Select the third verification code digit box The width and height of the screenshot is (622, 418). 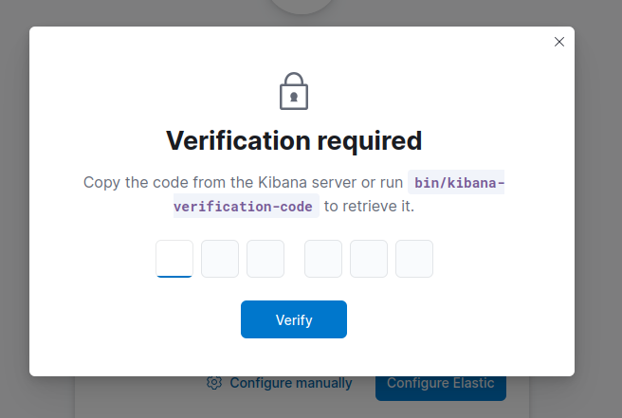pyautogui.click(x=265, y=259)
